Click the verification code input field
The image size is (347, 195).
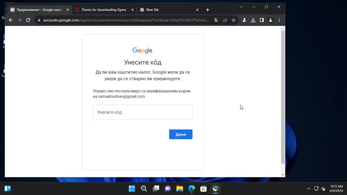click(x=143, y=112)
